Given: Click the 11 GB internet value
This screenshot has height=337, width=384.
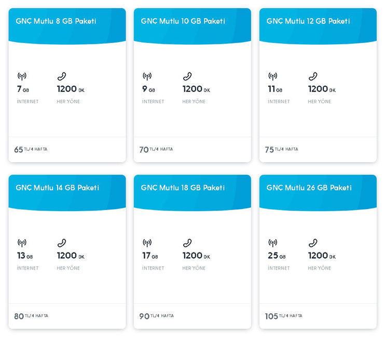Looking at the screenshot, I should point(275,89).
